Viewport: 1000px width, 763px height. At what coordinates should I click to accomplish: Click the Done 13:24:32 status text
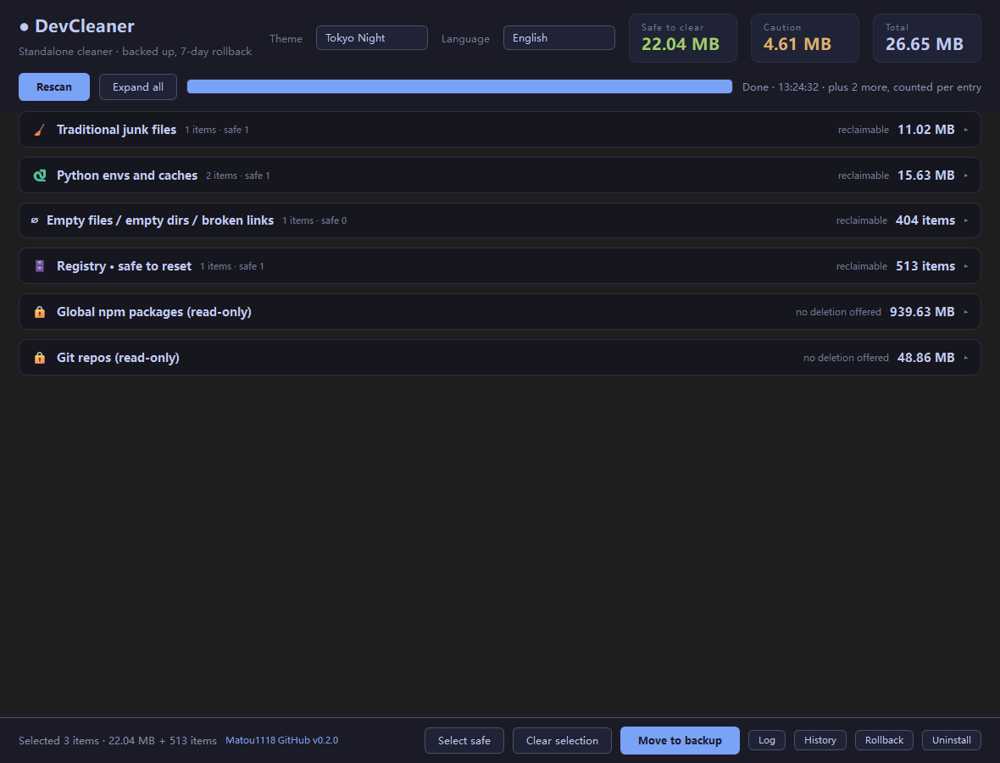pyautogui.click(x=862, y=86)
